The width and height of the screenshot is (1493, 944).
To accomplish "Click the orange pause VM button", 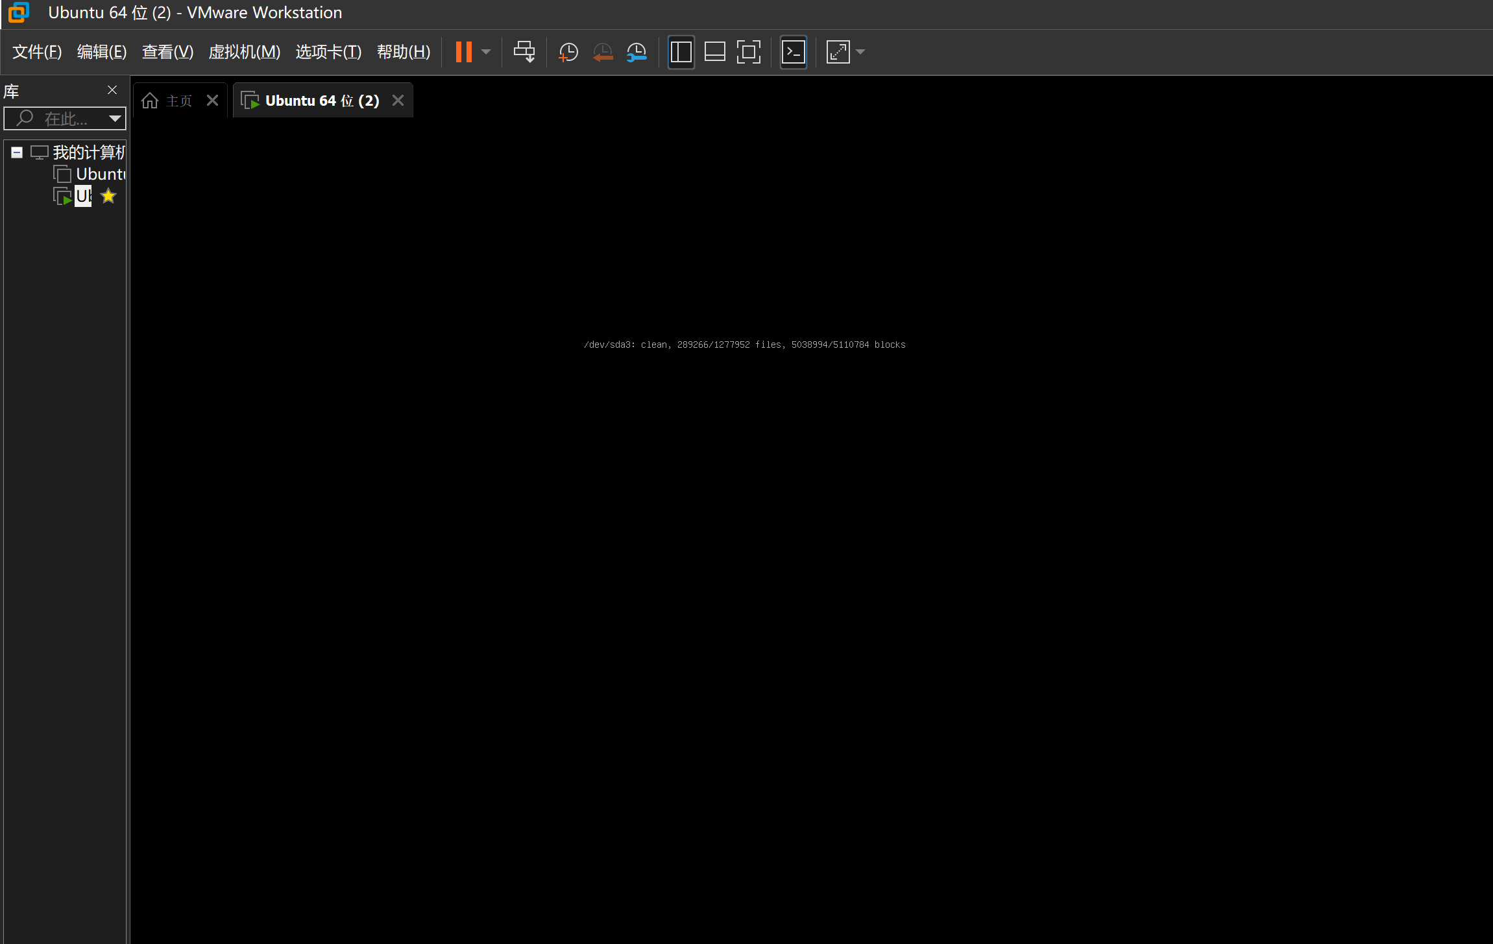I will point(464,52).
